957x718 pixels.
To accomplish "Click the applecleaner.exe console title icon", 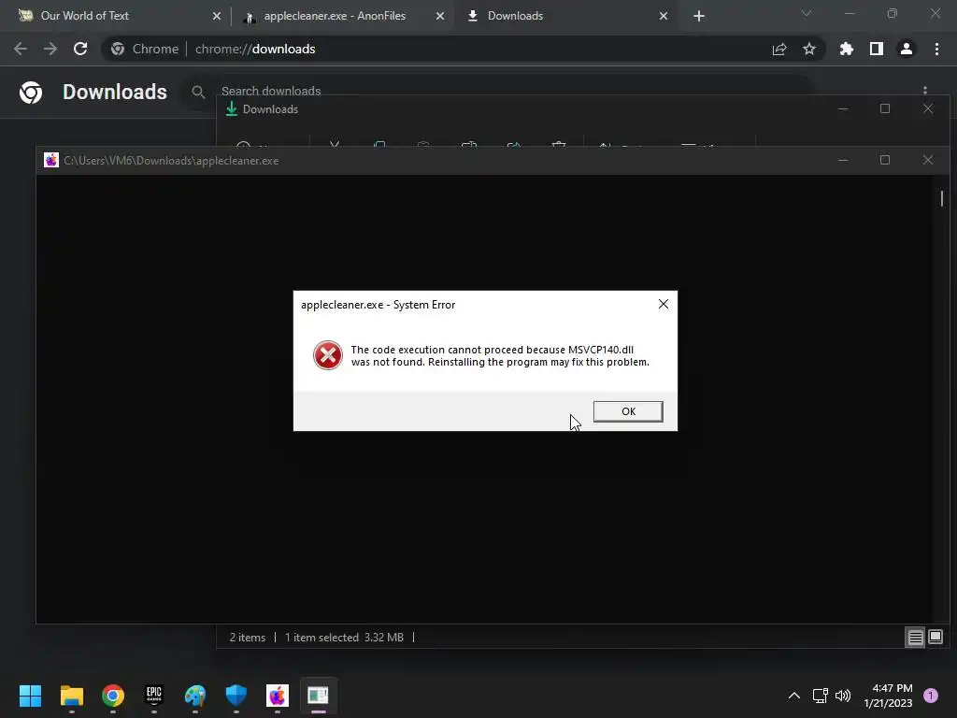I will [51, 160].
